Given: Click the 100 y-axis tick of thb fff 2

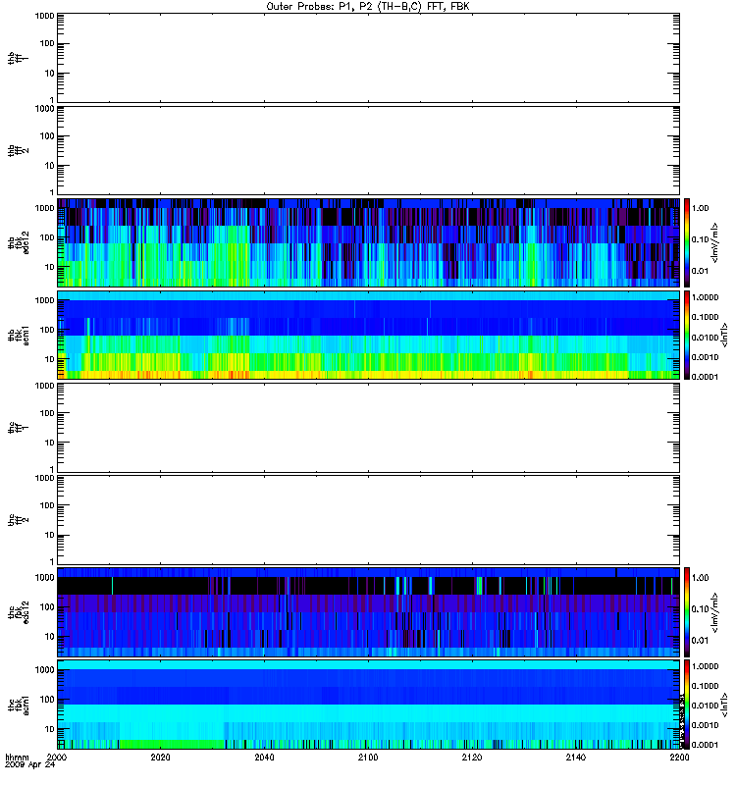Looking at the screenshot, I should coord(47,136).
